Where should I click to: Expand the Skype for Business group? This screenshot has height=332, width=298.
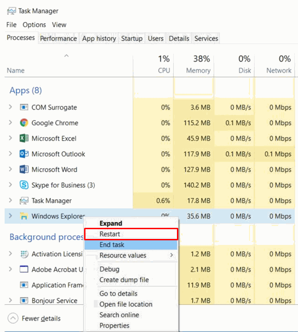(x=11, y=185)
